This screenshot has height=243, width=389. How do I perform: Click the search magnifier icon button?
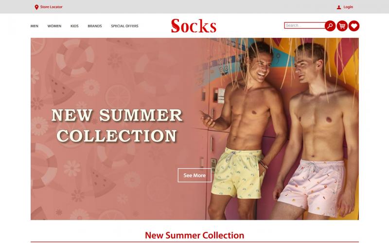point(330,26)
